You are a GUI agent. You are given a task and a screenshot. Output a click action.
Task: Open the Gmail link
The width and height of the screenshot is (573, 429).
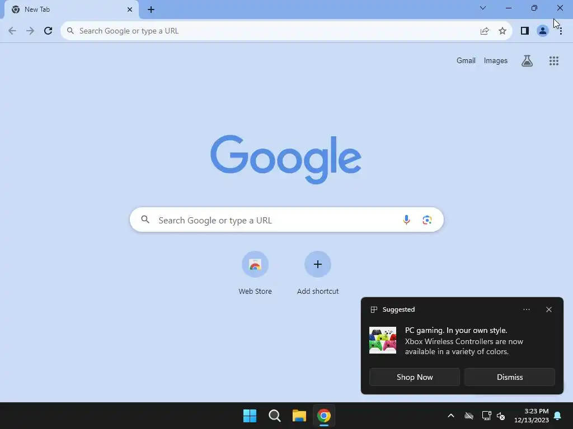(x=466, y=60)
